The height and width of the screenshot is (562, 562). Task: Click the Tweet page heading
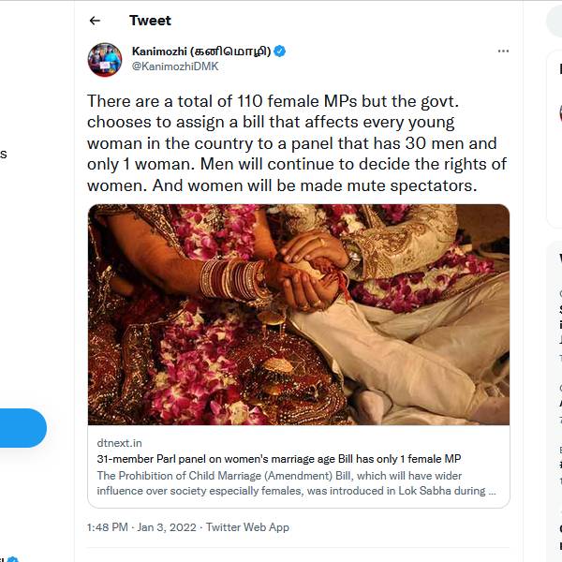click(x=150, y=21)
